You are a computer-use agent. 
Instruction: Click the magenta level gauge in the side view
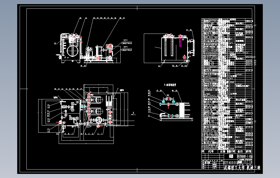[180, 42]
